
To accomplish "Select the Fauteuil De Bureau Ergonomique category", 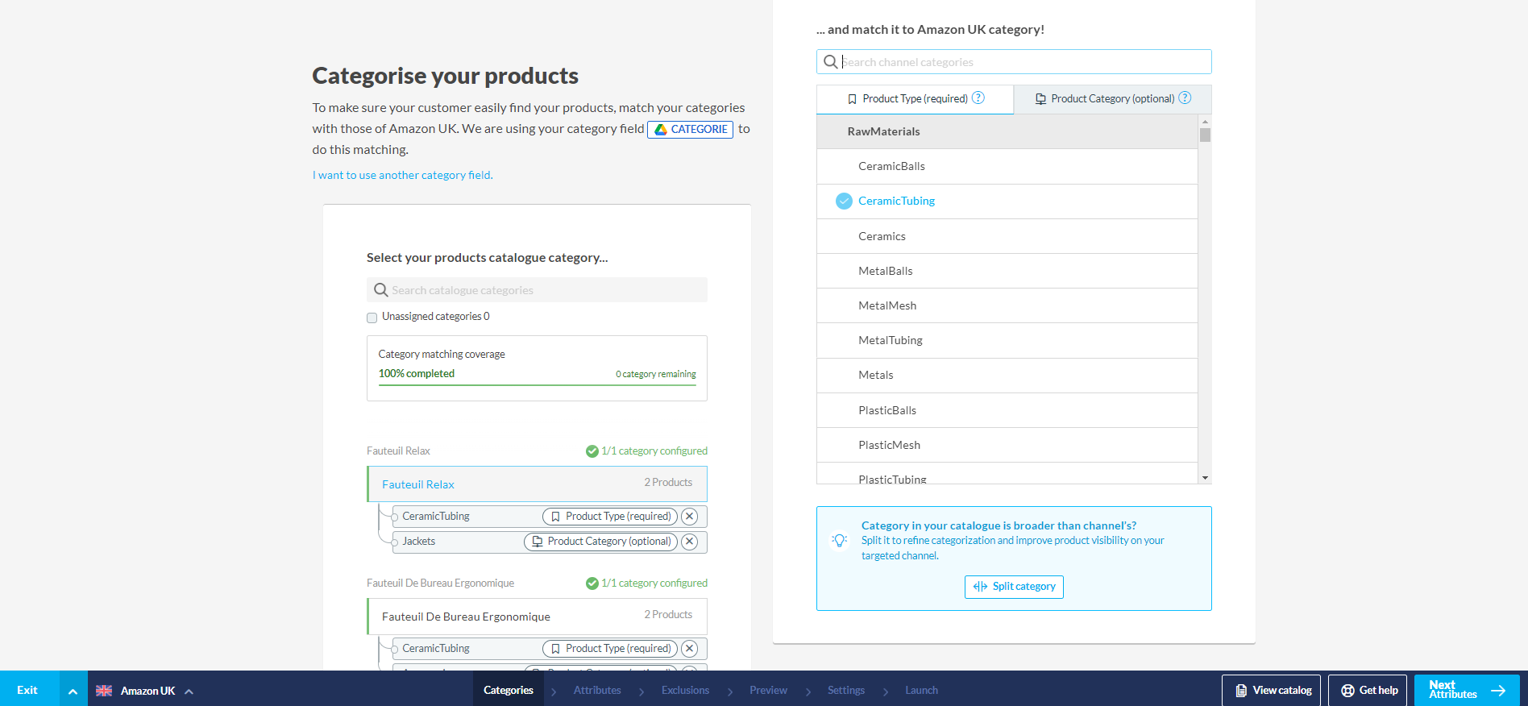I will click(466, 617).
